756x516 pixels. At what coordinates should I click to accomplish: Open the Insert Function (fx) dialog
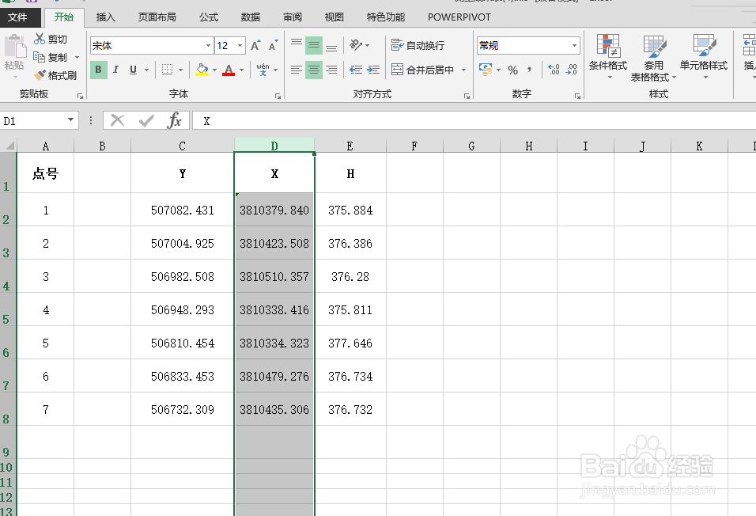click(x=175, y=120)
